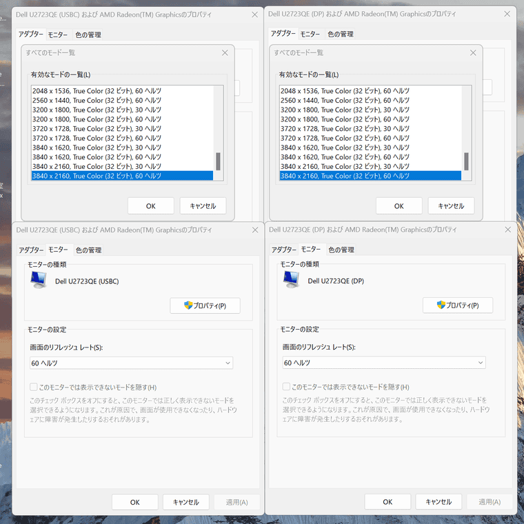Open the モニター tab in the top USBC dialog
The width and height of the screenshot is (524, 524).
pyautogui.click(x=58, y=34)
